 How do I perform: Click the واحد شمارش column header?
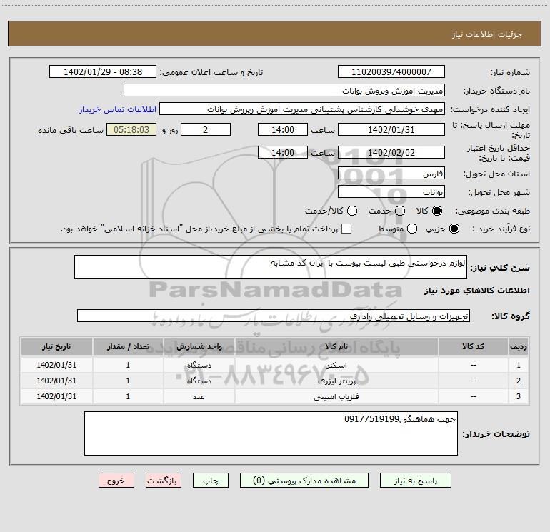tap(199, 347)
